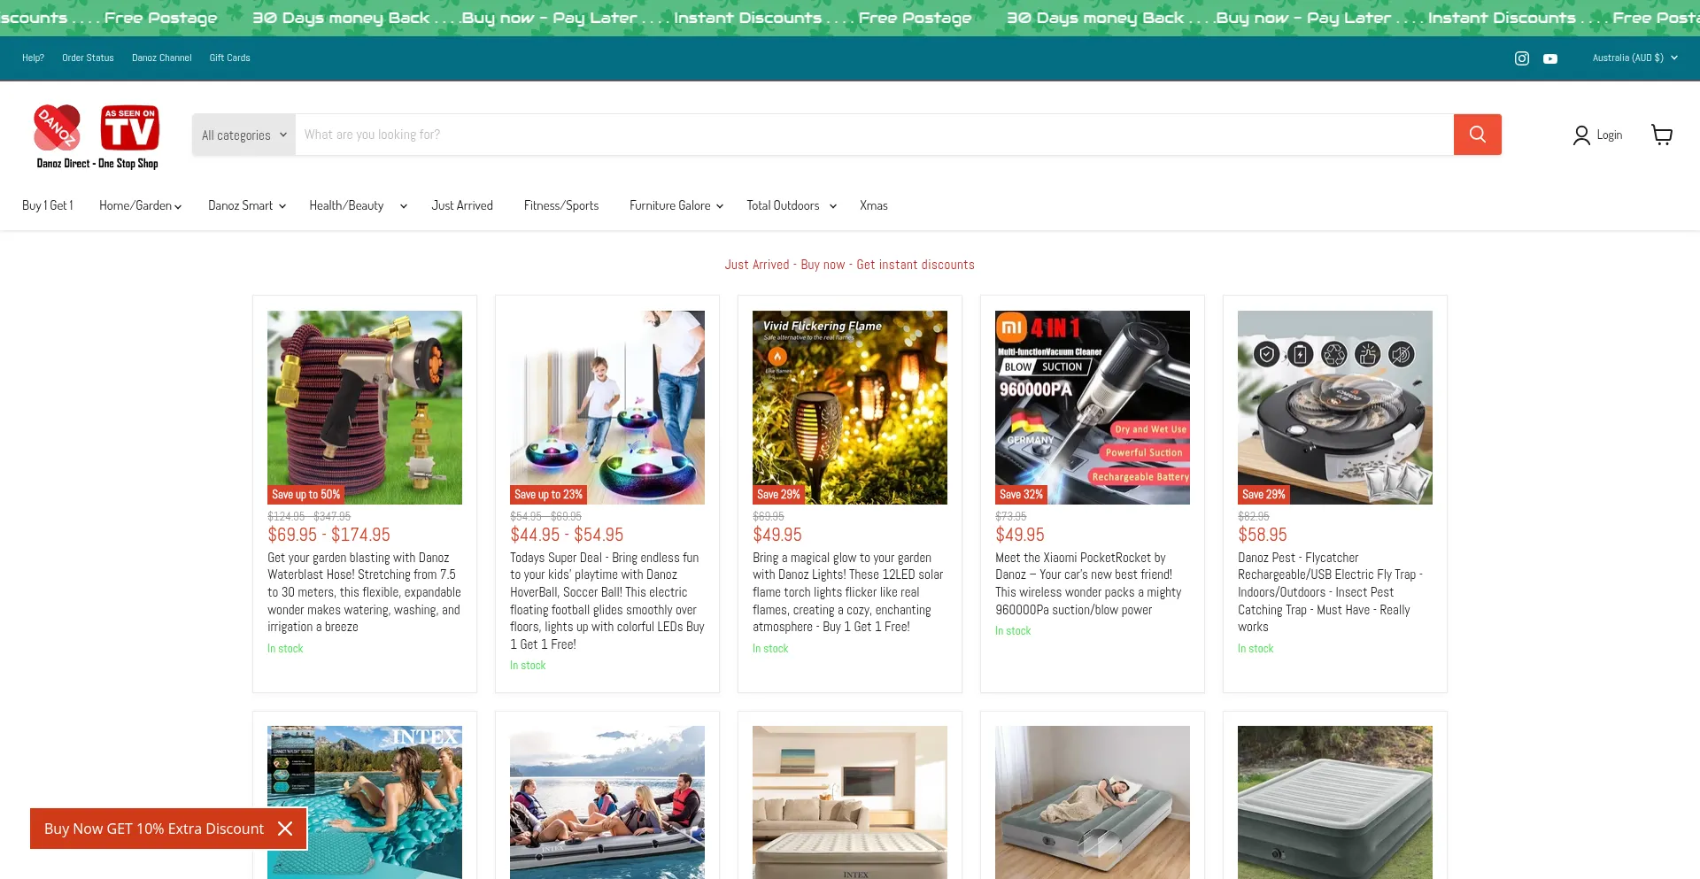Click the $69.95 - $174.95 price
This screenshot has width=1700, height=879.
[329, 535]
